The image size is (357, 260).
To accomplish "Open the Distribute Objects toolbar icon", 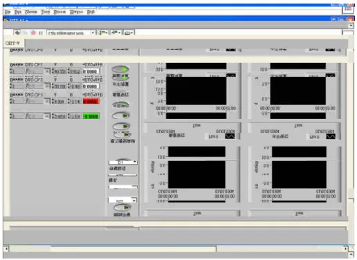I will coord(116,33).
